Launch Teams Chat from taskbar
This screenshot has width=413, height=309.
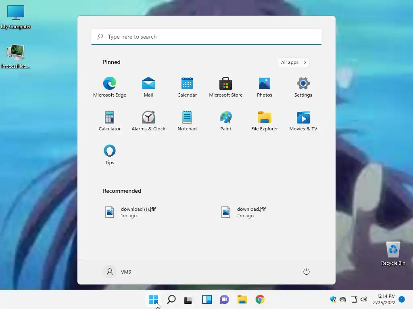(224, 299)
